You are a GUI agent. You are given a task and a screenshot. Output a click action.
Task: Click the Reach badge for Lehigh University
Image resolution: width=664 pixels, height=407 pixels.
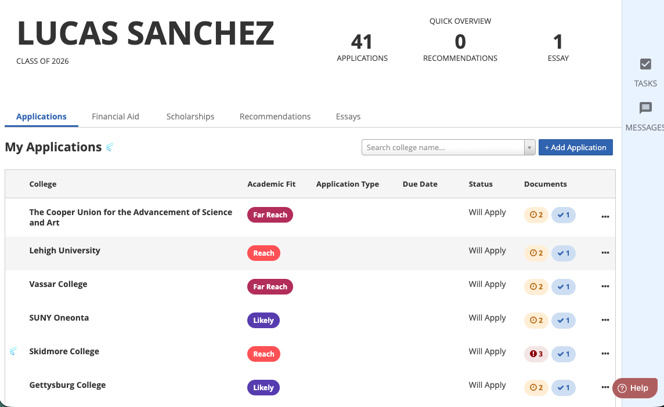[264, 253]
